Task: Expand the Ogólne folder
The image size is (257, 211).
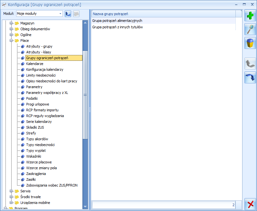Action: point(11,34)
